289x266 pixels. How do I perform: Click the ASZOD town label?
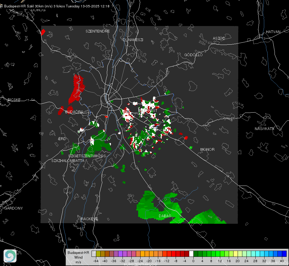219,38
